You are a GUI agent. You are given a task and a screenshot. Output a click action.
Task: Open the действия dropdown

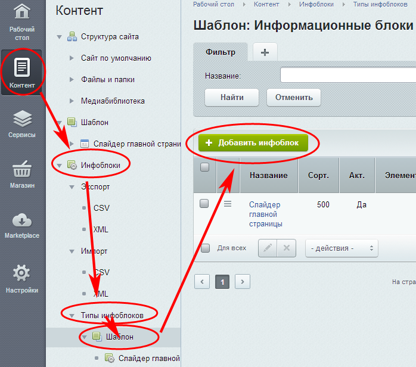pos(342,248)
